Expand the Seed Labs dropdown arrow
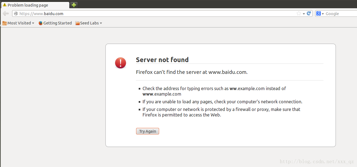 tap(101, 23)
